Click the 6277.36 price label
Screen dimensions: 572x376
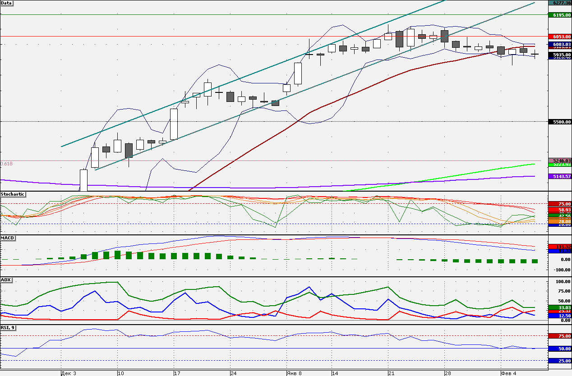click(x=559, y=3)
